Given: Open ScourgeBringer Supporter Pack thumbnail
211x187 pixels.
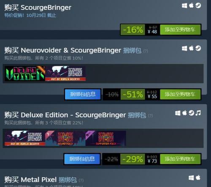Looking at the screenshot, I should click(106, 138).
